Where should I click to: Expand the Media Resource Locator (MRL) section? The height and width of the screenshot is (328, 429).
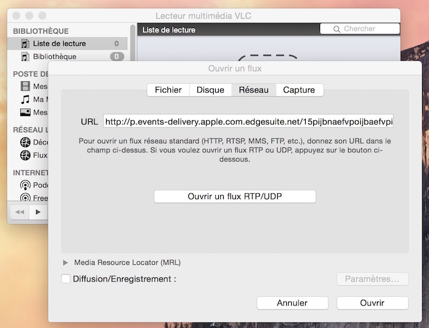tap(65, 263)
